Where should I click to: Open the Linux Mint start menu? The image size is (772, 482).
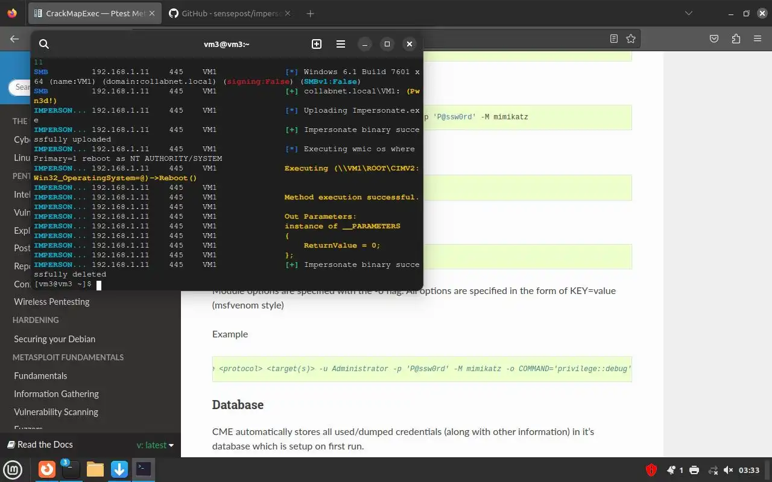click(13, 469)
